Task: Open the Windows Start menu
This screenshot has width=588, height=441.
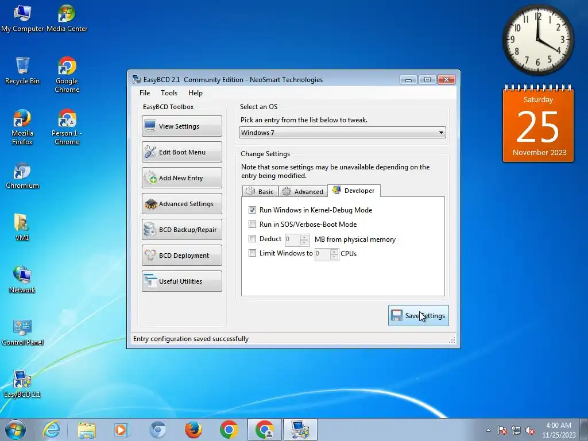Action: coord(15,430)
